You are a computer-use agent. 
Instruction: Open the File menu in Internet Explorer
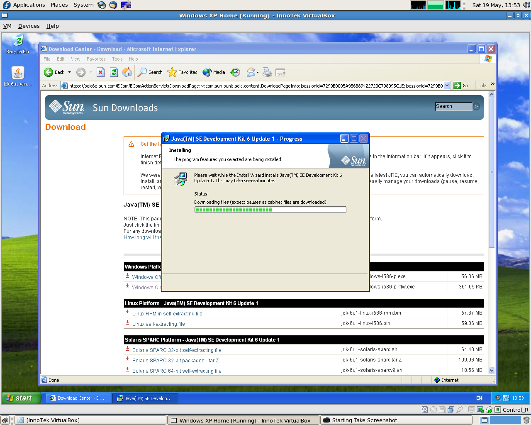47,59
